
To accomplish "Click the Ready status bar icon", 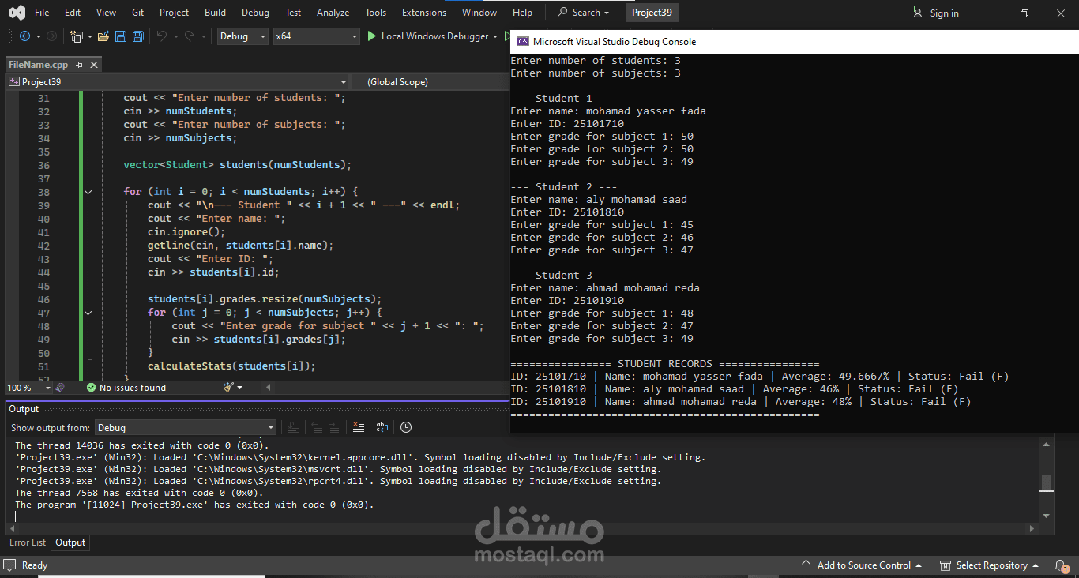I will [x=11, y=565].
